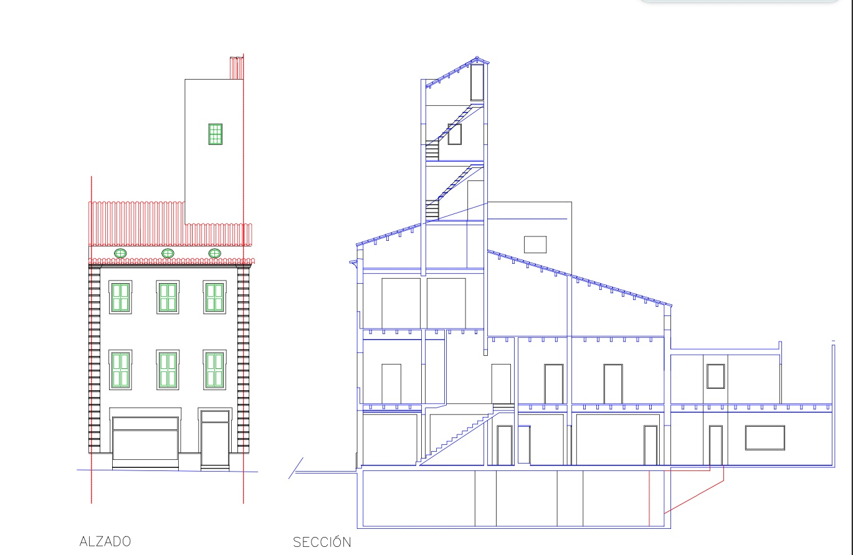Select the left oval attic window
Image resolution: width=853 pixels, height=555 pixels.
120,253
